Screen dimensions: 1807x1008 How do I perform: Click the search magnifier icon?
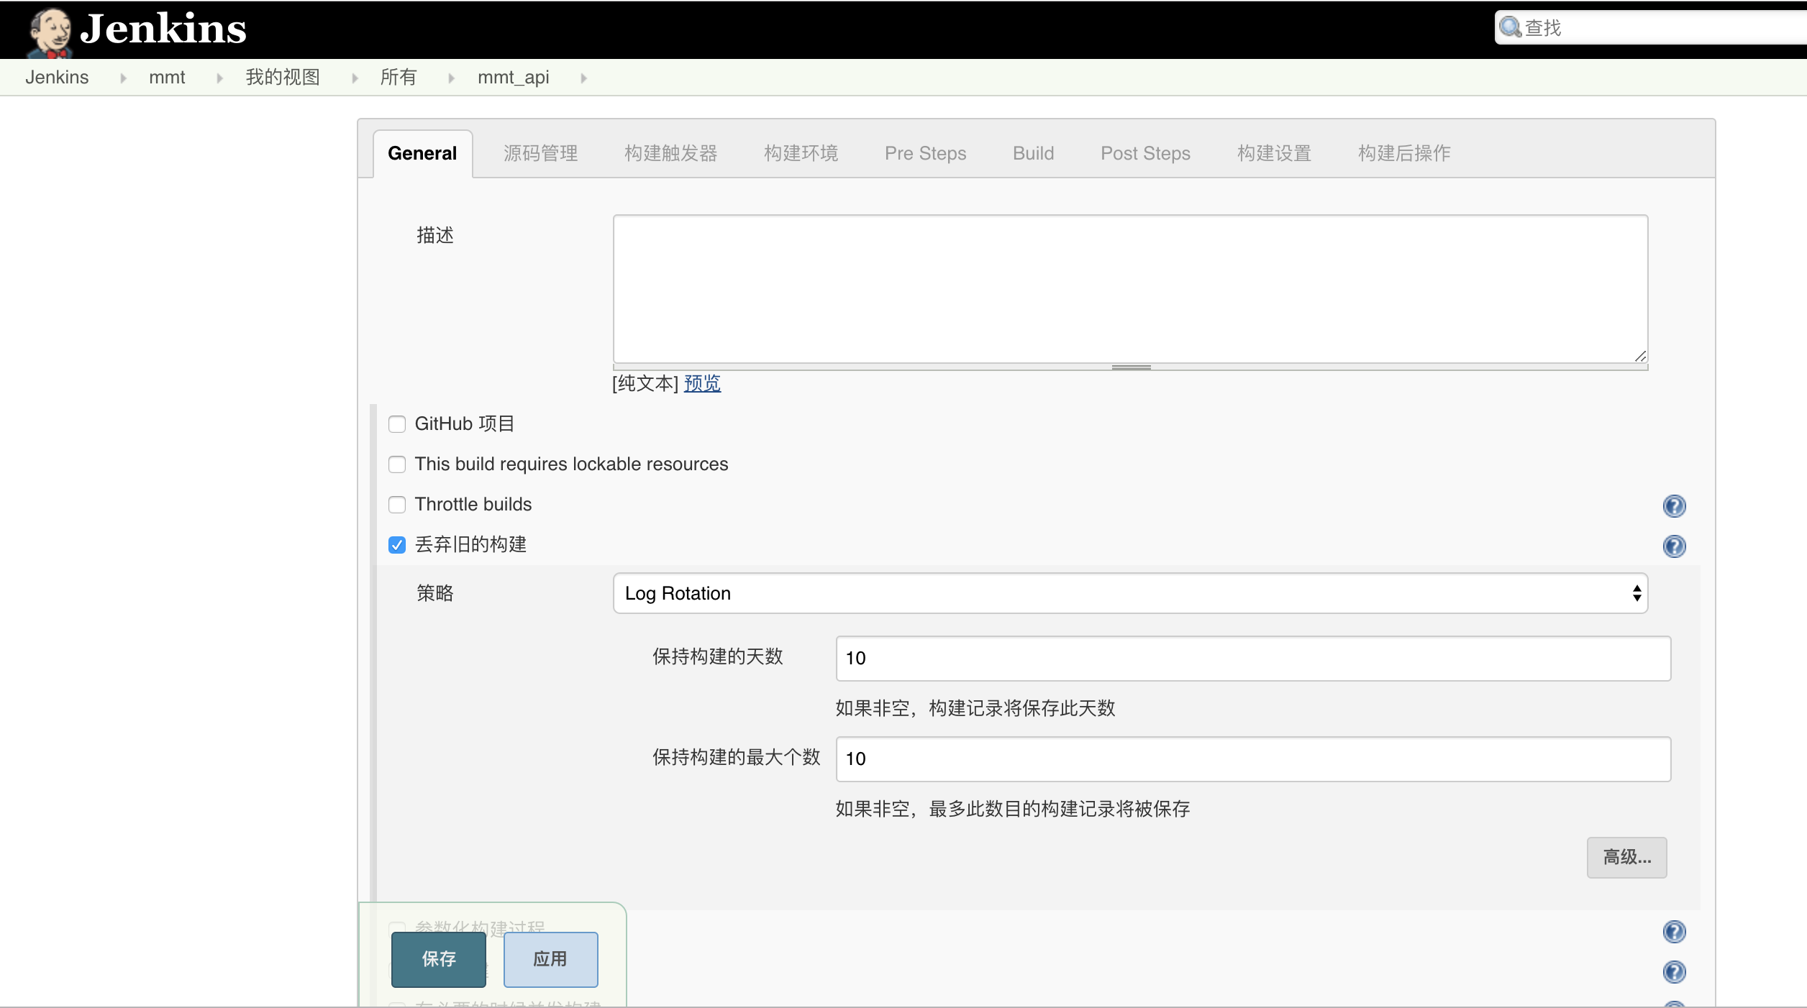point(1510,27)
